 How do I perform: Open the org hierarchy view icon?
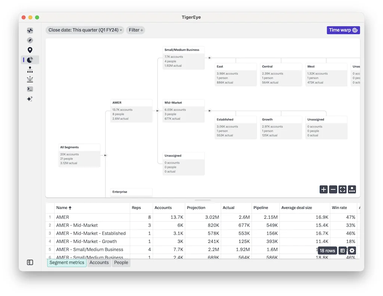[x=30, y=69]
